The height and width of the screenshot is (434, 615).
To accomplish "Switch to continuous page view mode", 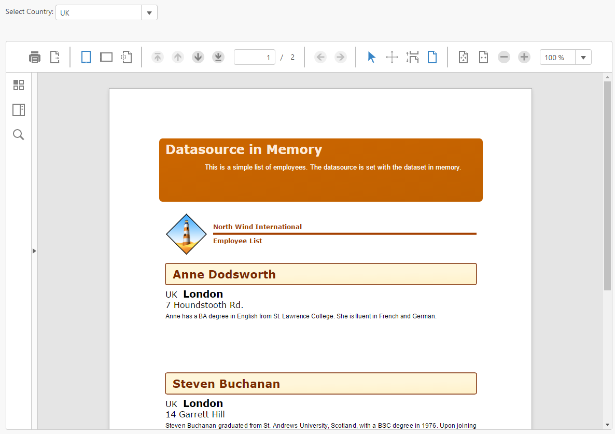I will (x=106, y=57).
